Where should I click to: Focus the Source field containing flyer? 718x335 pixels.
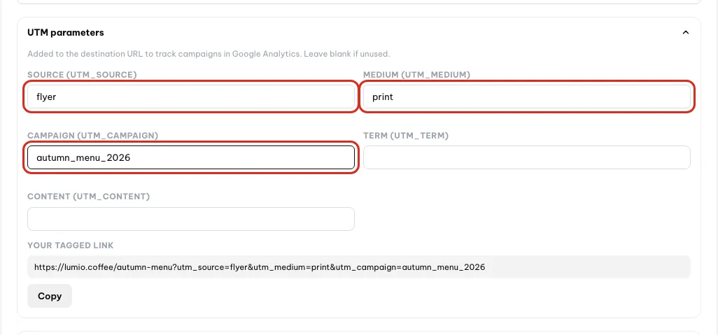click(190, 97)
